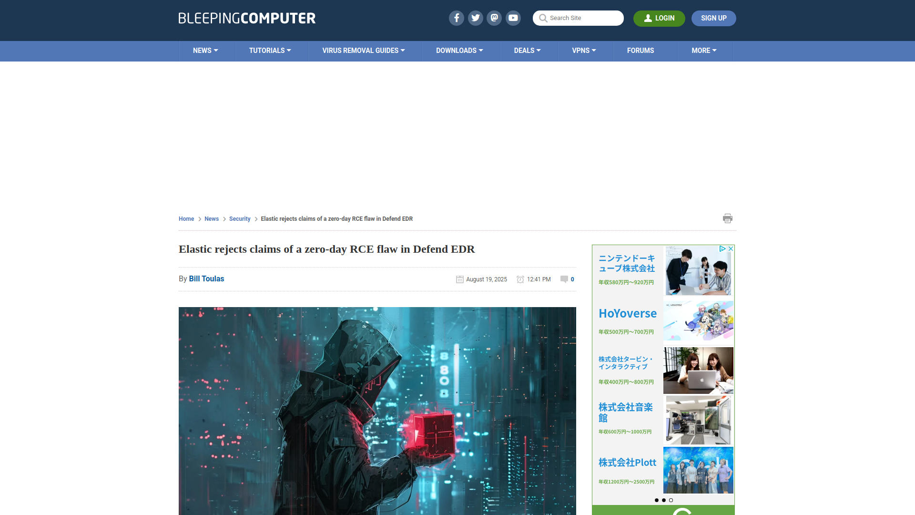This screenshot has height=515, width=915.
Task: Click the 年収580万円〜920万円 salary text
Action: 626,282
